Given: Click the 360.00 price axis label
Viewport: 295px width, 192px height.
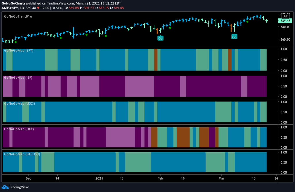Looking at the screenshot, I should (285, 39).
